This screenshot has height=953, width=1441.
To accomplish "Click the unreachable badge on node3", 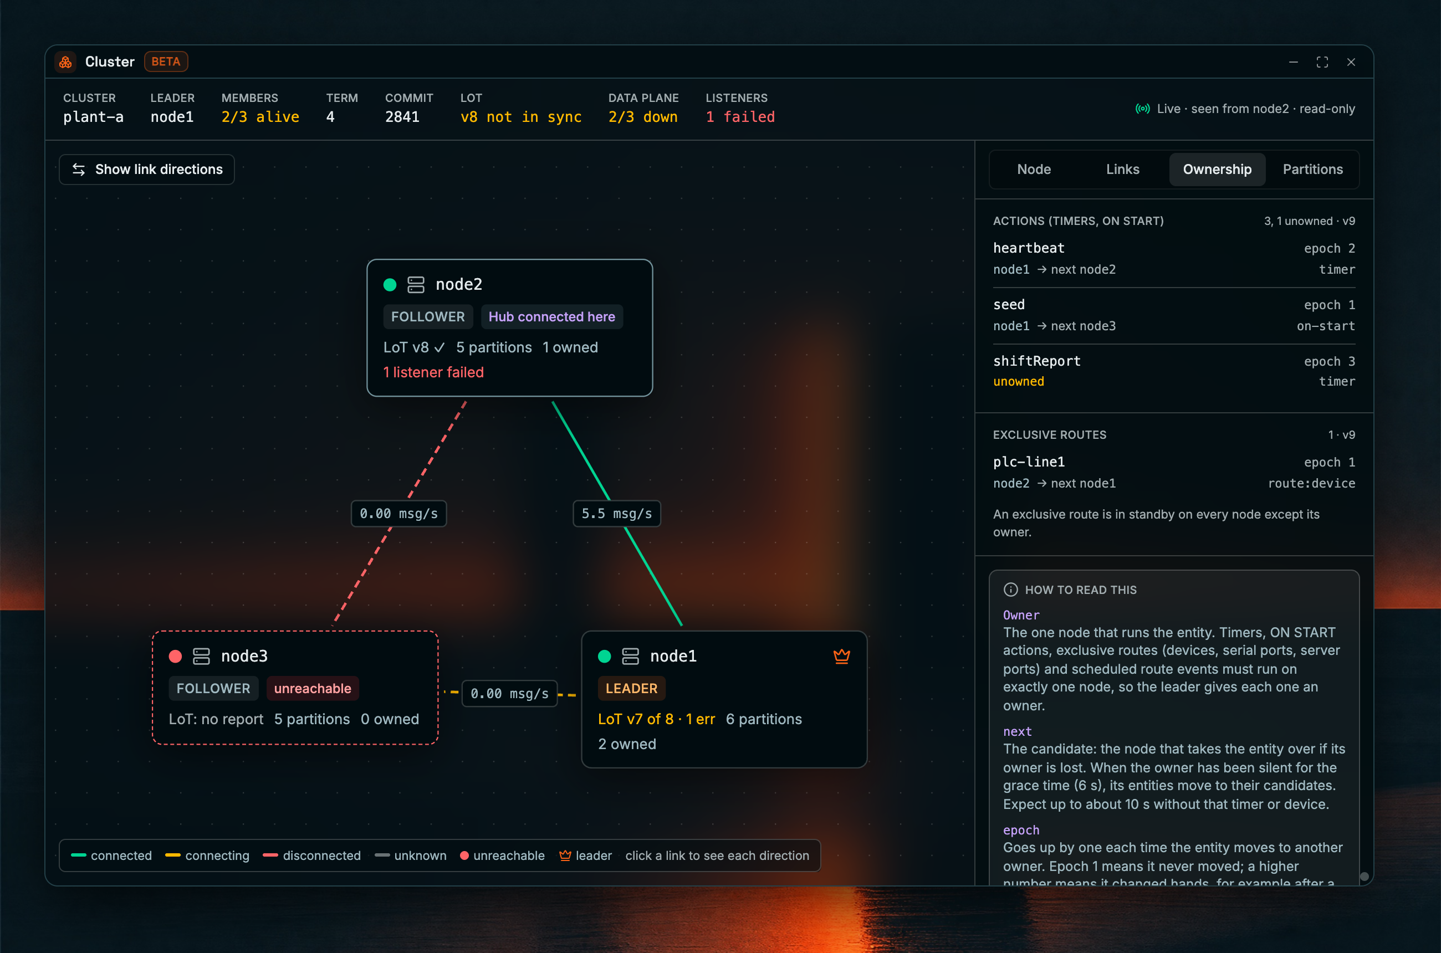I will pyautogui.click(x=313, y=689).
